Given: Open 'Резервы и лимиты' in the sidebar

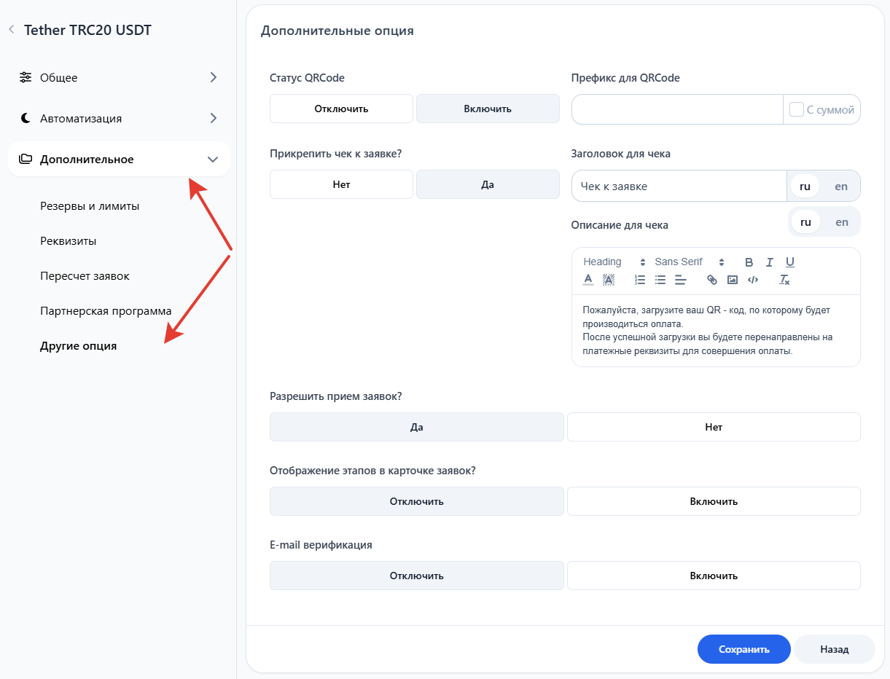Looking at the screenshot, I should pyautogui.click(x=90, y=206).
